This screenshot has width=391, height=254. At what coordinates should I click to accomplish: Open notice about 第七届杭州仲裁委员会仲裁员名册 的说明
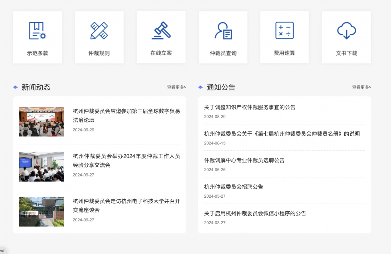pyautogui.click(x=282, y=134)
